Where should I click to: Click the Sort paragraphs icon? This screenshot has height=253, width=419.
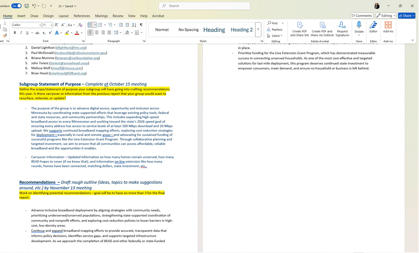(134, 25)
